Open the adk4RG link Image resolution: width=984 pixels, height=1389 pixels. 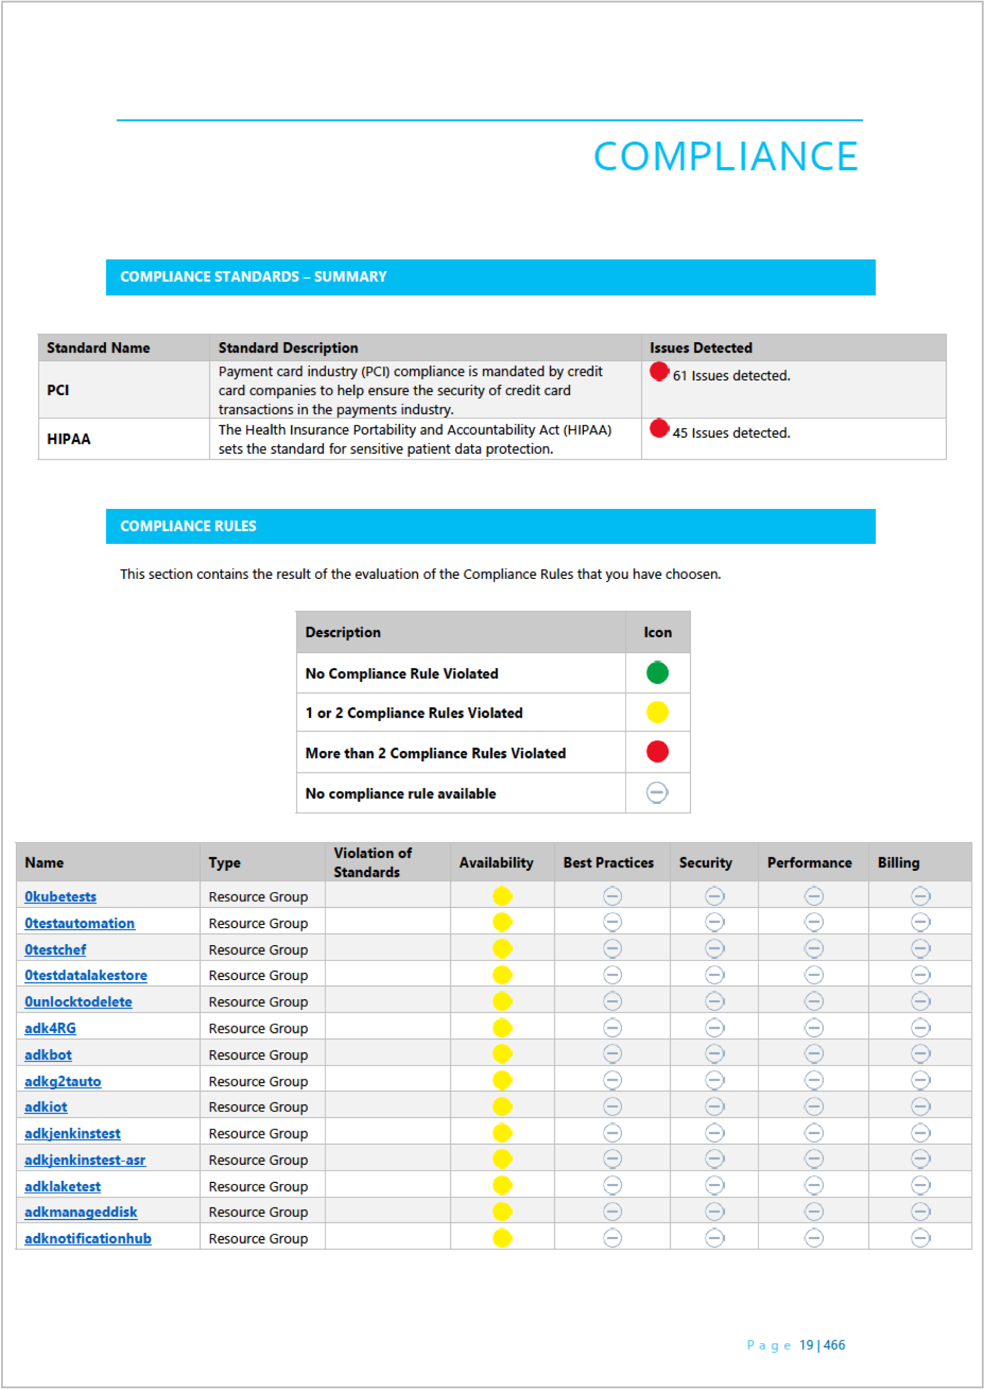[x=50, y=1028]
